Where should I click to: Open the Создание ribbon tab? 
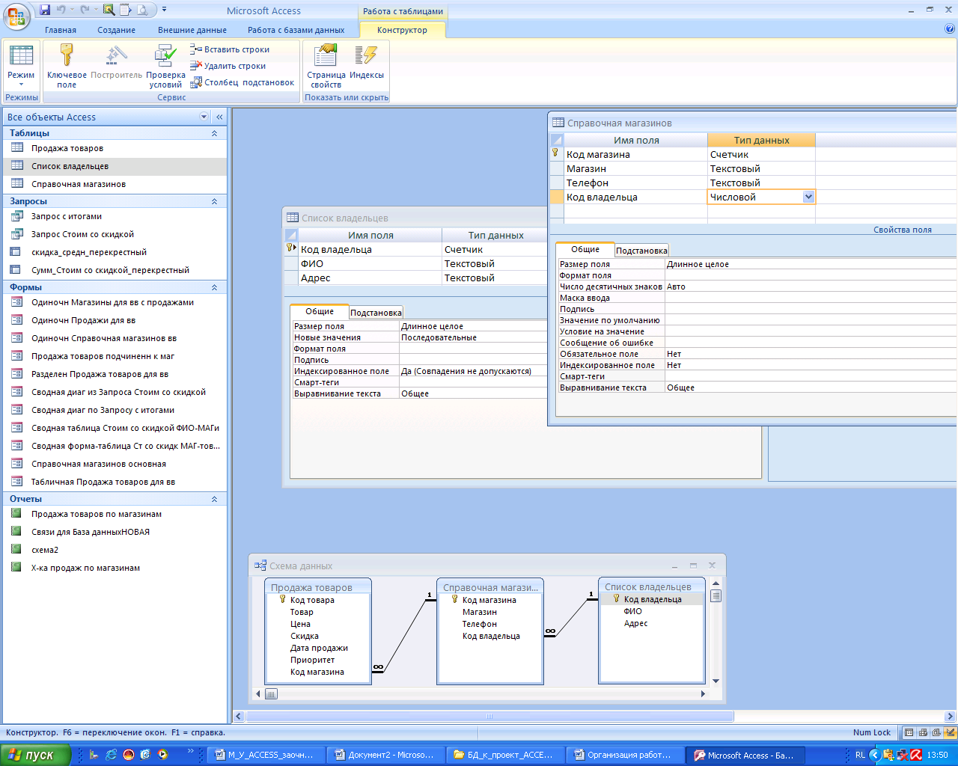116,30
